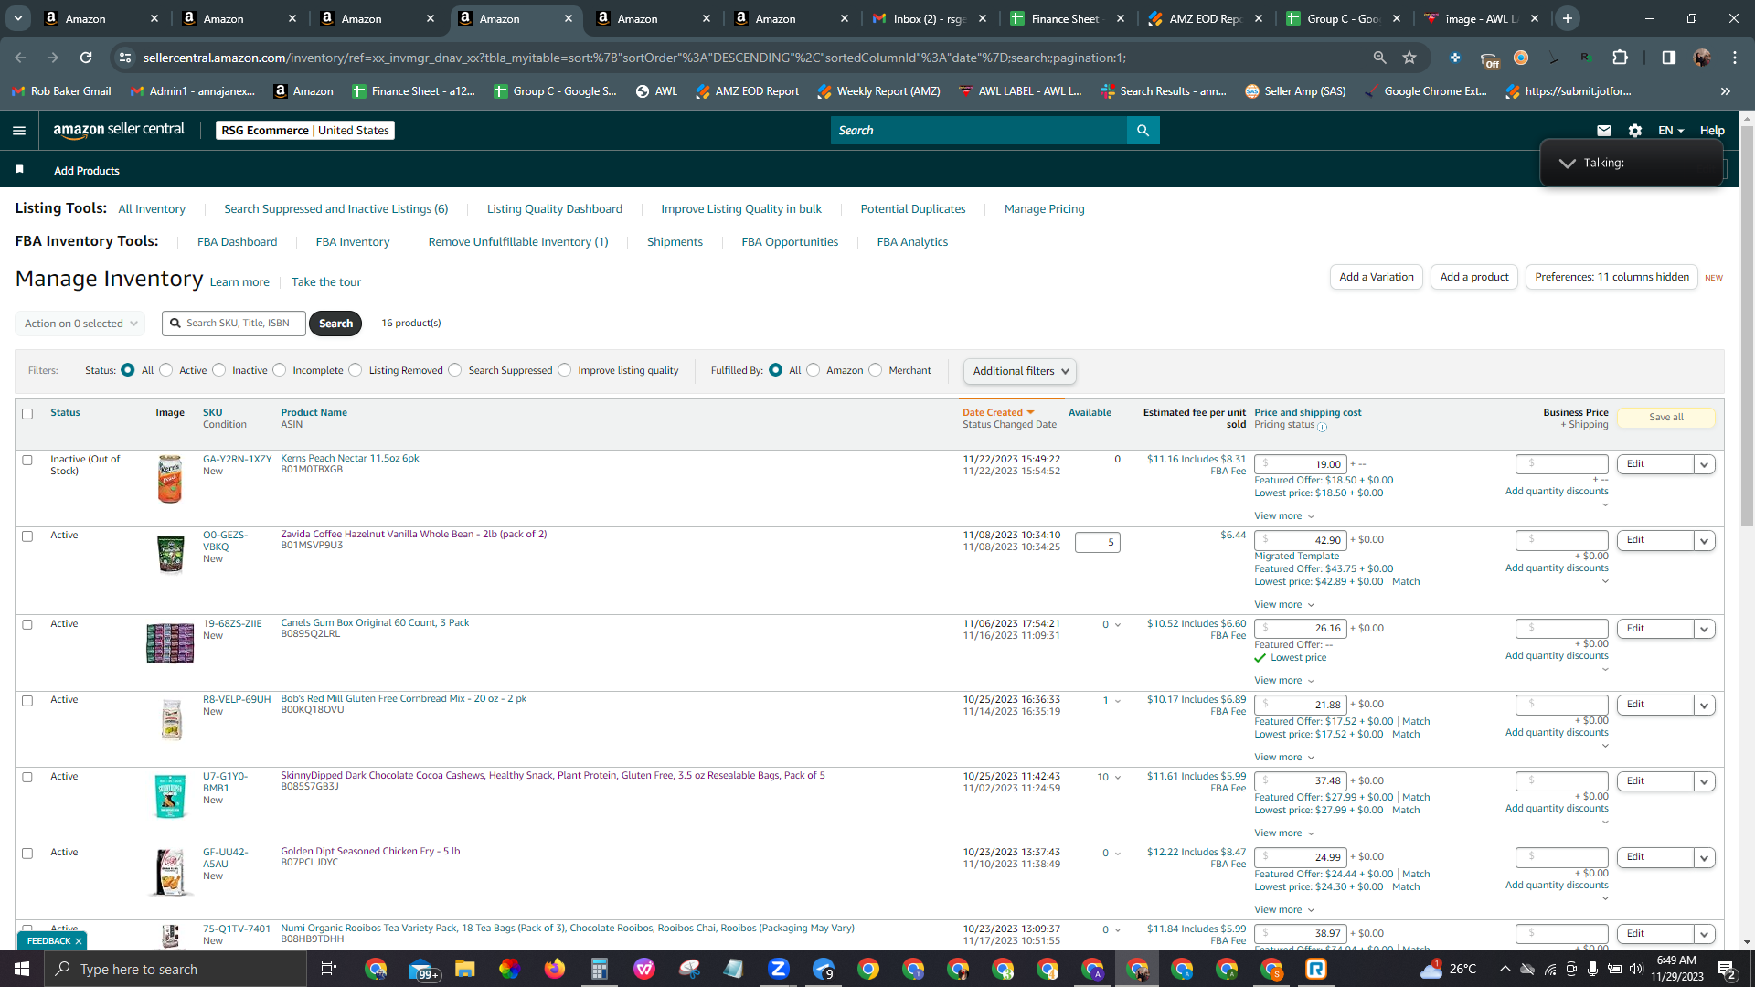The height and width of the screenshot is (987, 1755).
Task: Expand View more under Canels Gum Box
Action: 1284,680
